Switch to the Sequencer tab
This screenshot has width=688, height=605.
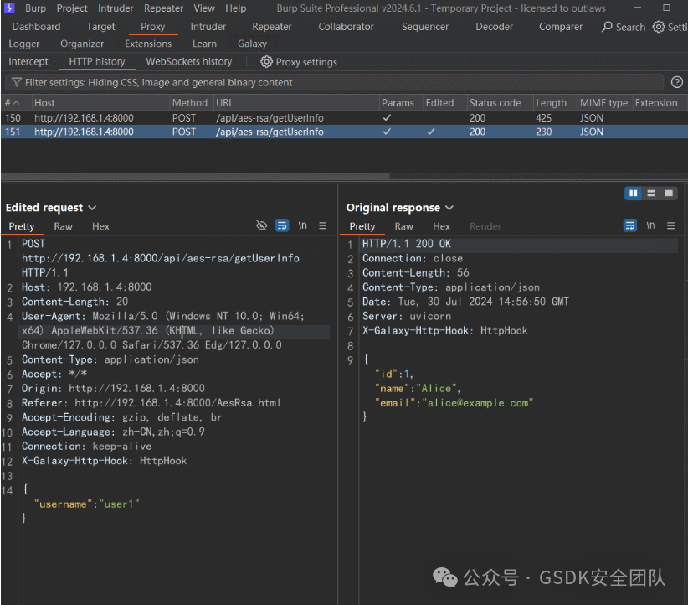tap(424, 27)
